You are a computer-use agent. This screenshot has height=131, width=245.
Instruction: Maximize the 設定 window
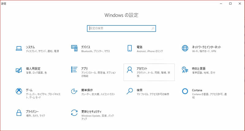(x=230, y=3)
